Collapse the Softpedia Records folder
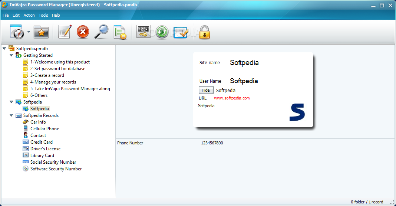This screenshot has width=396, height=206. [x=11, y=115]
